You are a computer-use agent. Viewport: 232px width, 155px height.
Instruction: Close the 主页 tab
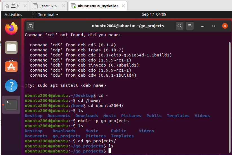click(x=25, y=6)
